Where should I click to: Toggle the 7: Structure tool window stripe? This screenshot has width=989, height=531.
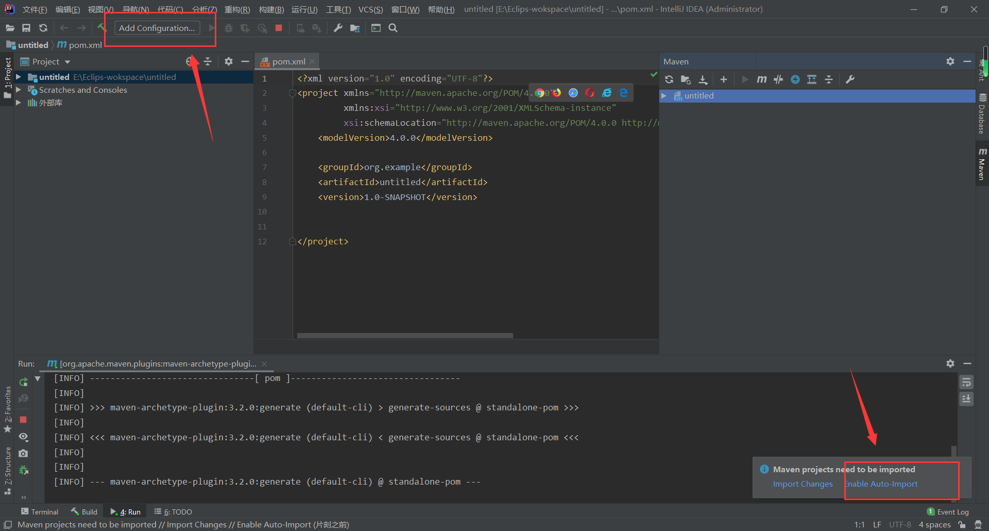tap(7, 470)
